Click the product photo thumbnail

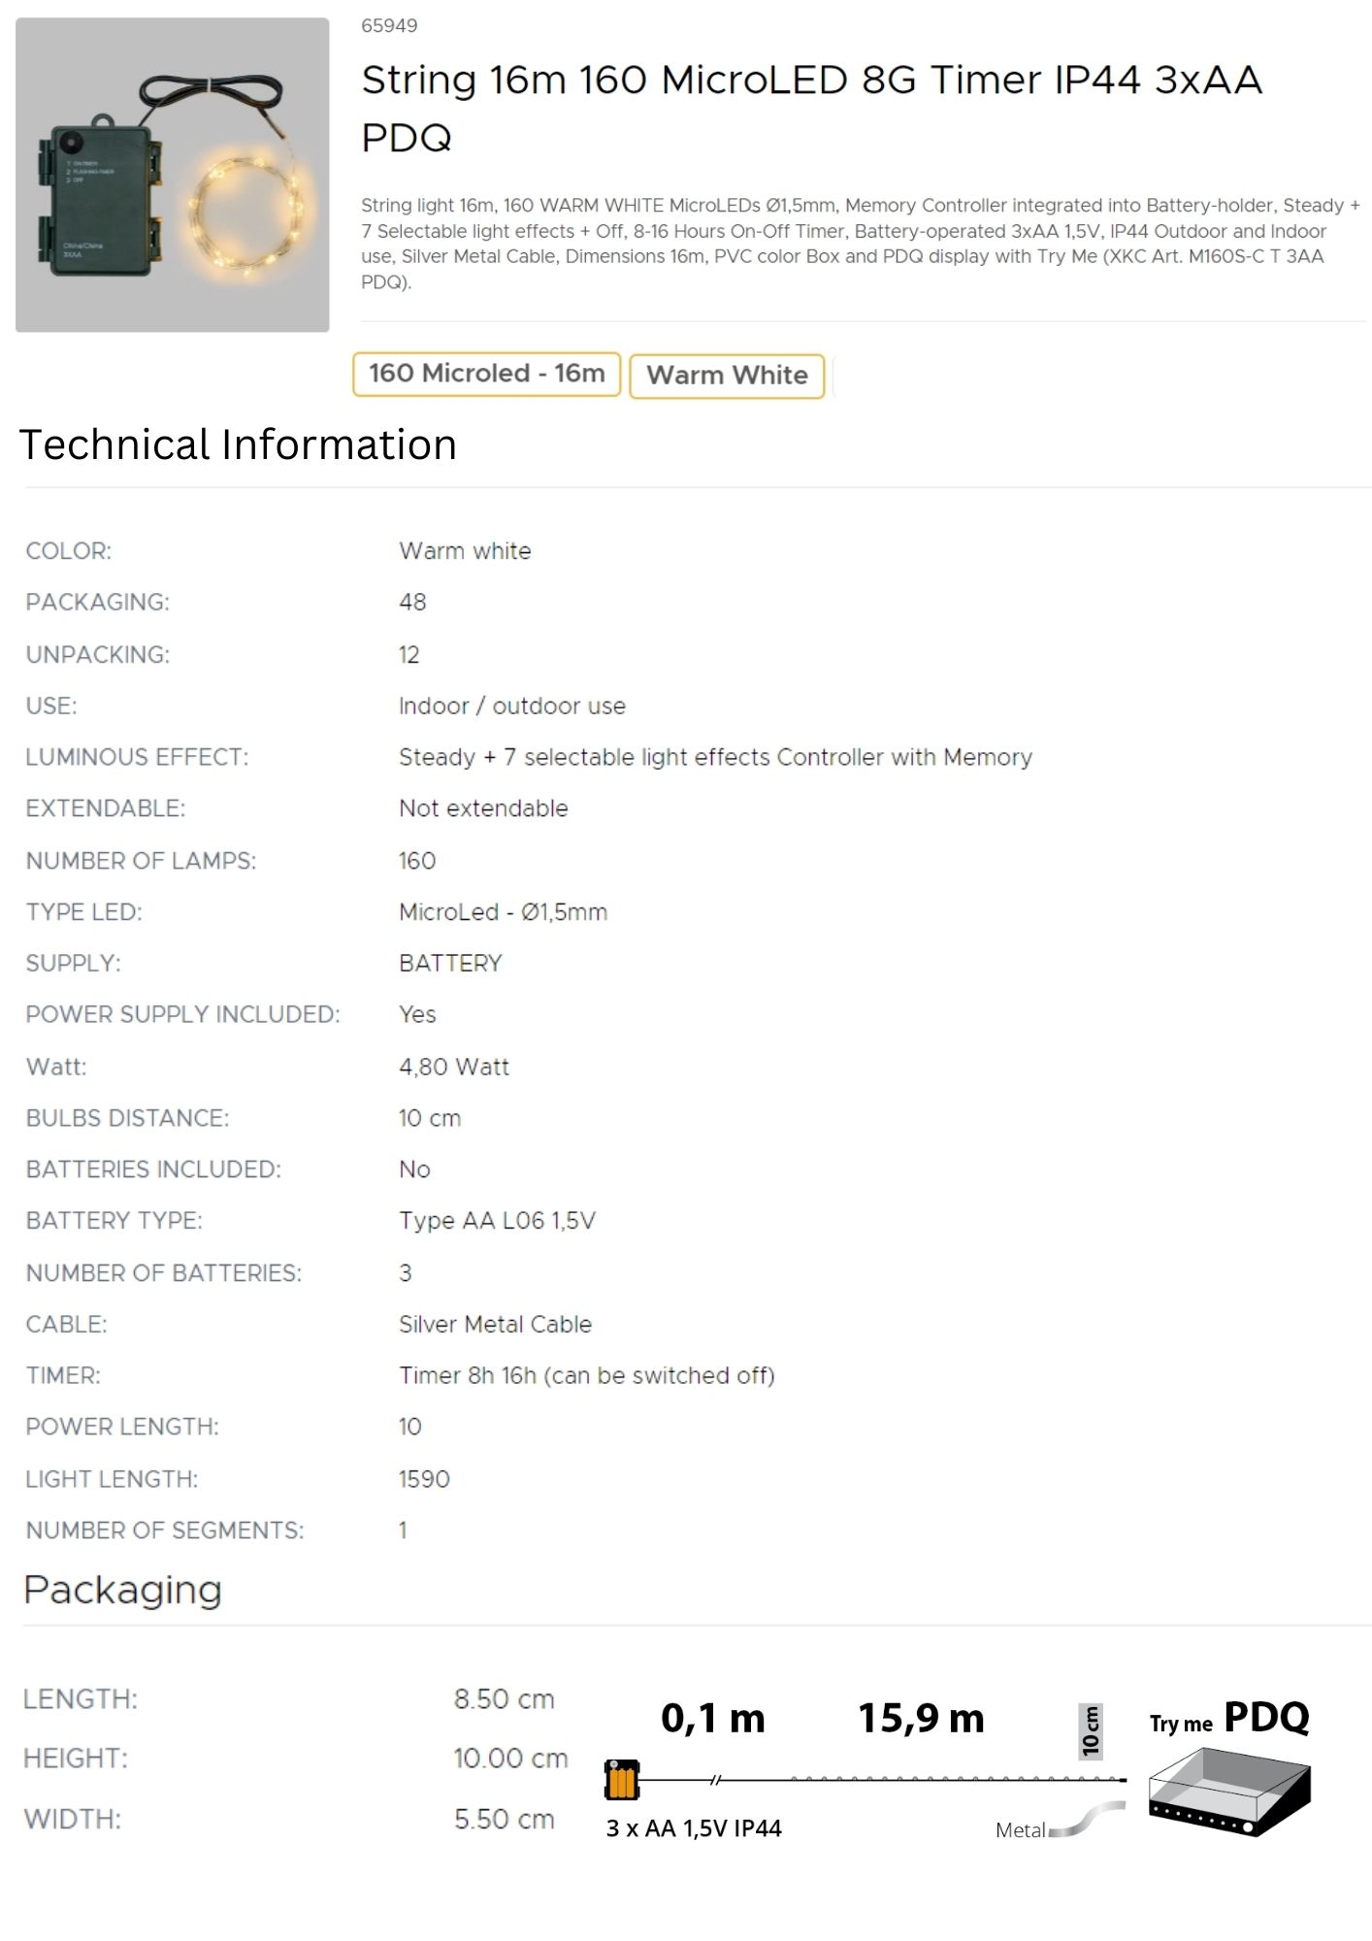[173, 175]
